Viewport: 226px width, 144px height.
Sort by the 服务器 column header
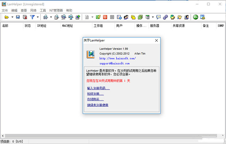(x=160, y=26)
